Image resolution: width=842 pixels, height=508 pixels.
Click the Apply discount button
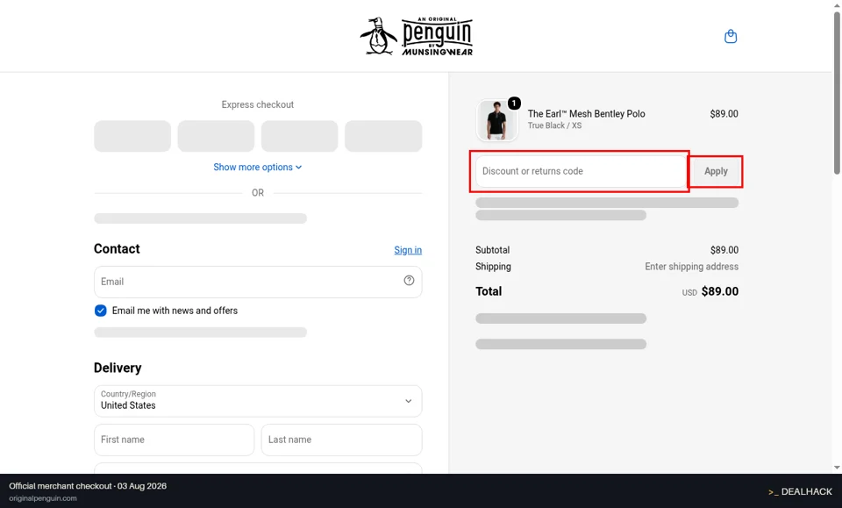click(716, 171)
